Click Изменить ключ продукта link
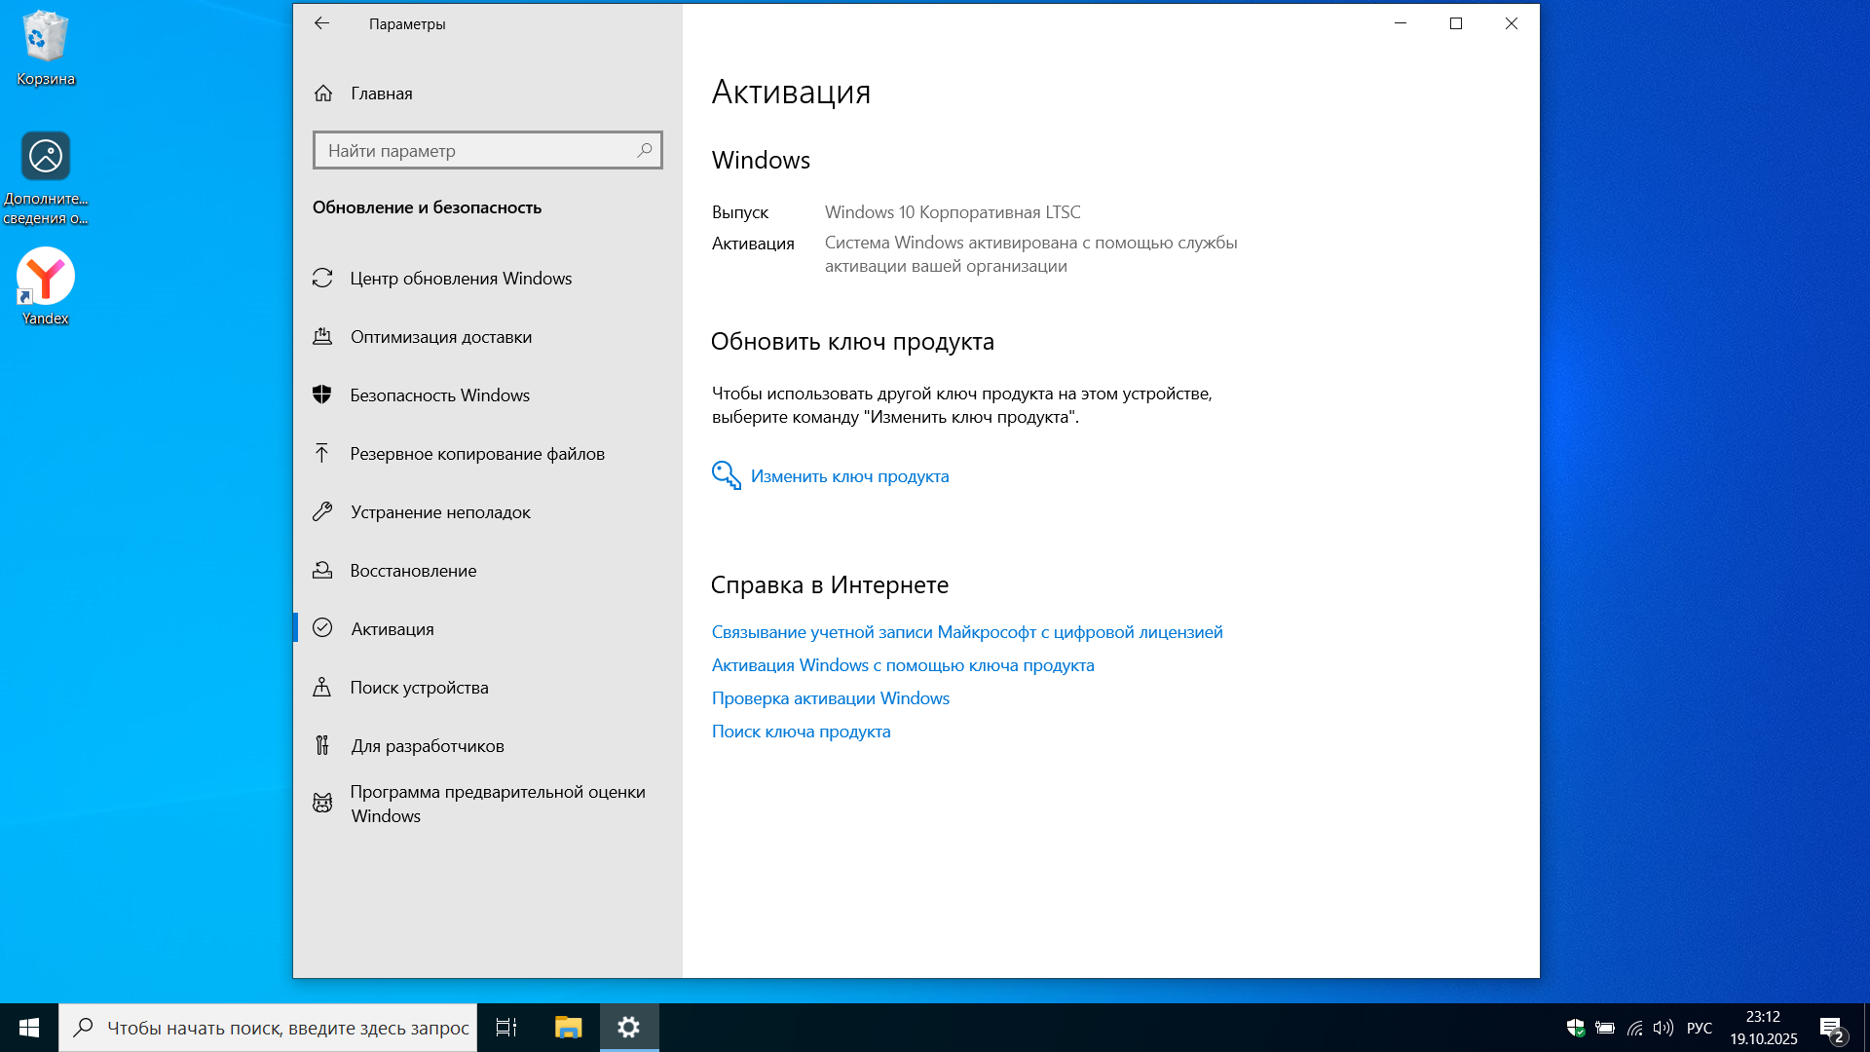The height and width of the screenshot is (1052, 1870). (x=848, y=476)
